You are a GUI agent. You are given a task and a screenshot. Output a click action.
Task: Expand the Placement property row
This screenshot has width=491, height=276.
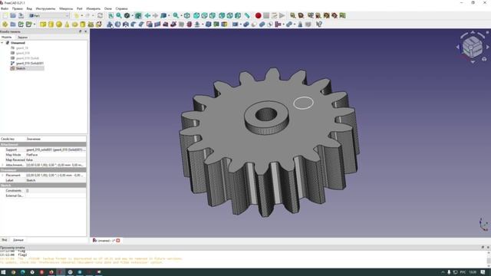(x=2, y=176)
